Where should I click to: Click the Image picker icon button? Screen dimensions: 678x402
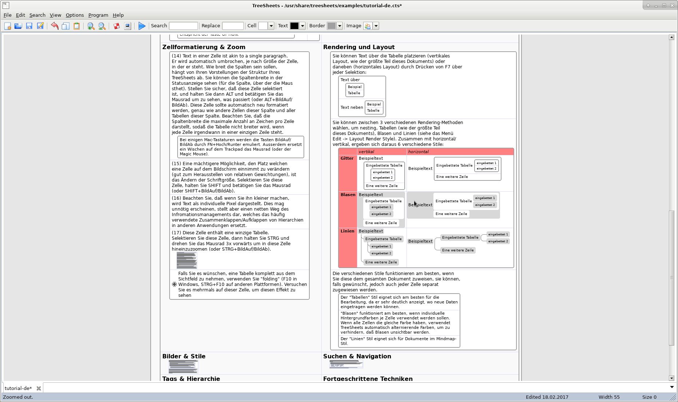[x=368, y=26]
